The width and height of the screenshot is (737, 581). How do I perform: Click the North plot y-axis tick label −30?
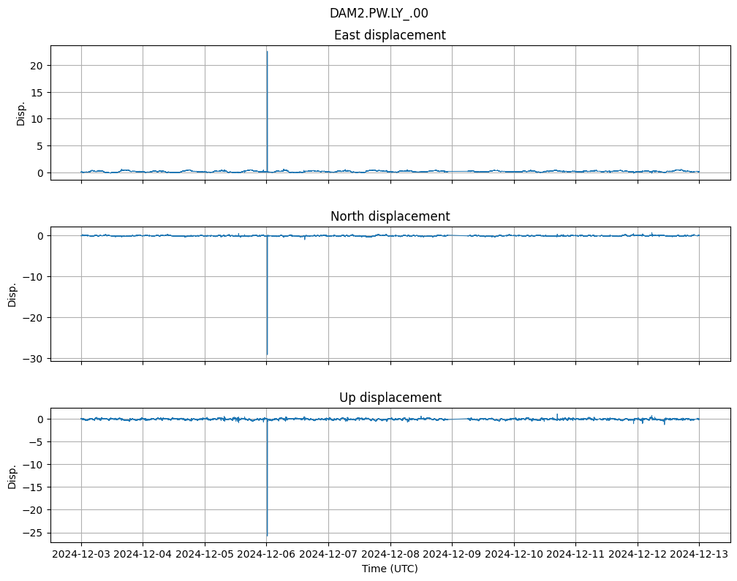click(x=34, y=358)
